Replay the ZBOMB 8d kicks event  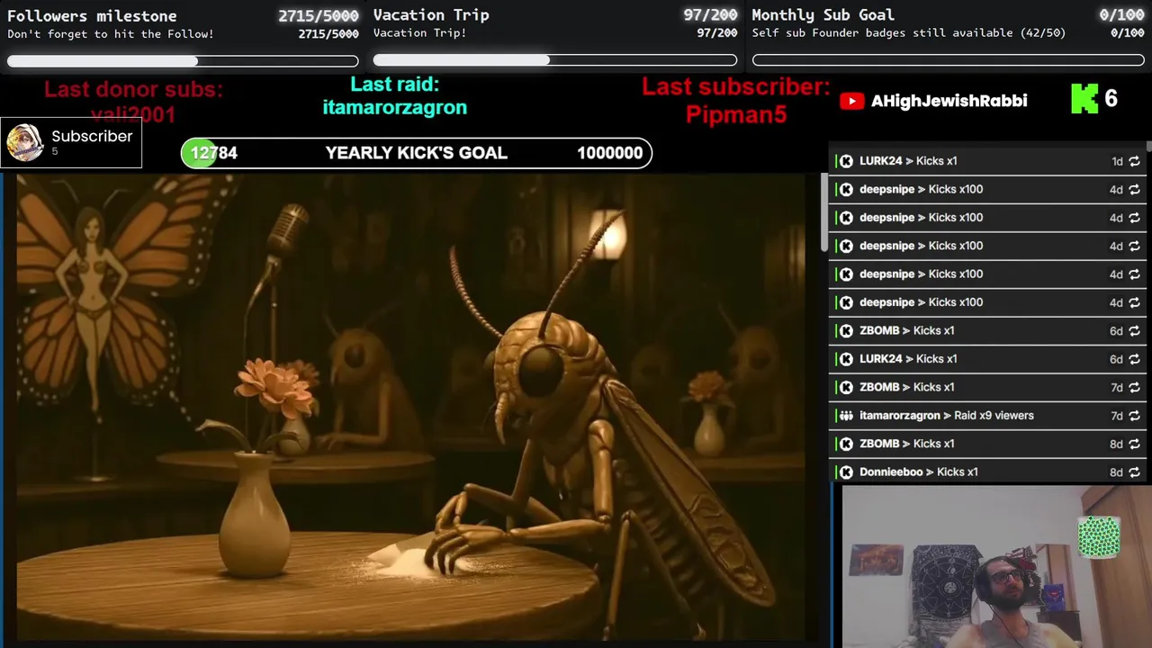click(1134, 444)
